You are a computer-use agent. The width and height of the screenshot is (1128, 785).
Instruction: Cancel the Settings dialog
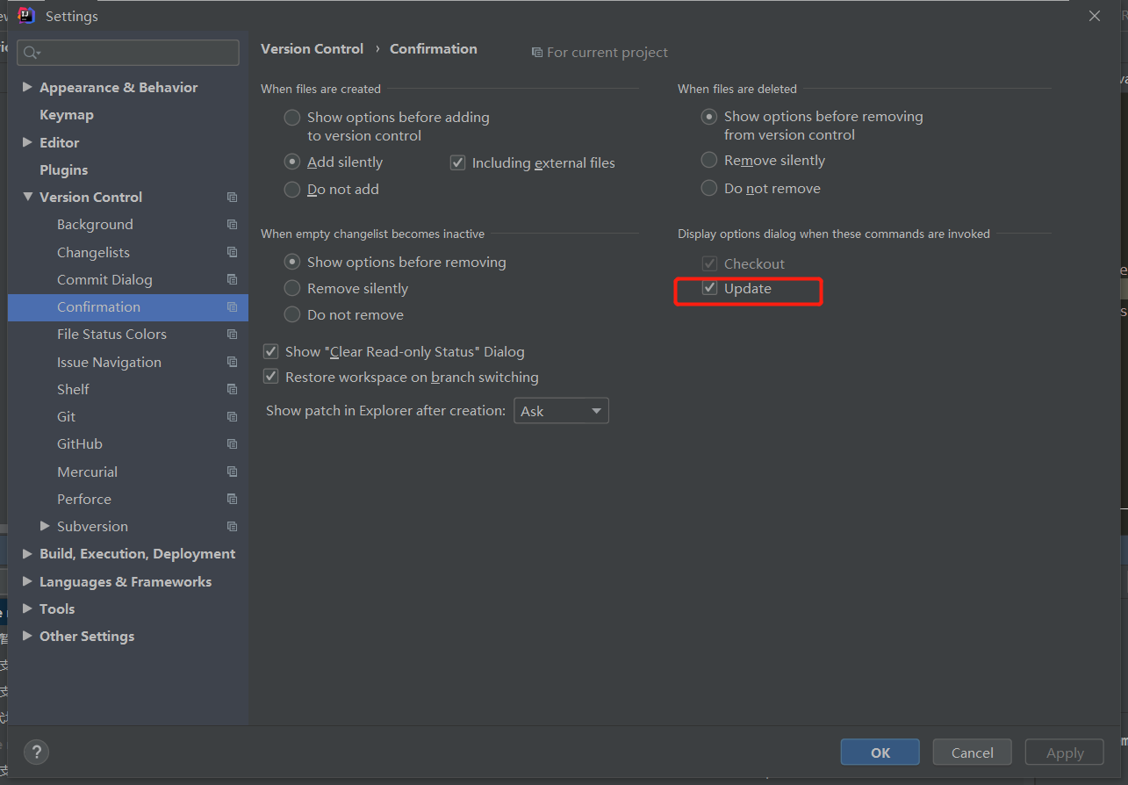point(972,752)
